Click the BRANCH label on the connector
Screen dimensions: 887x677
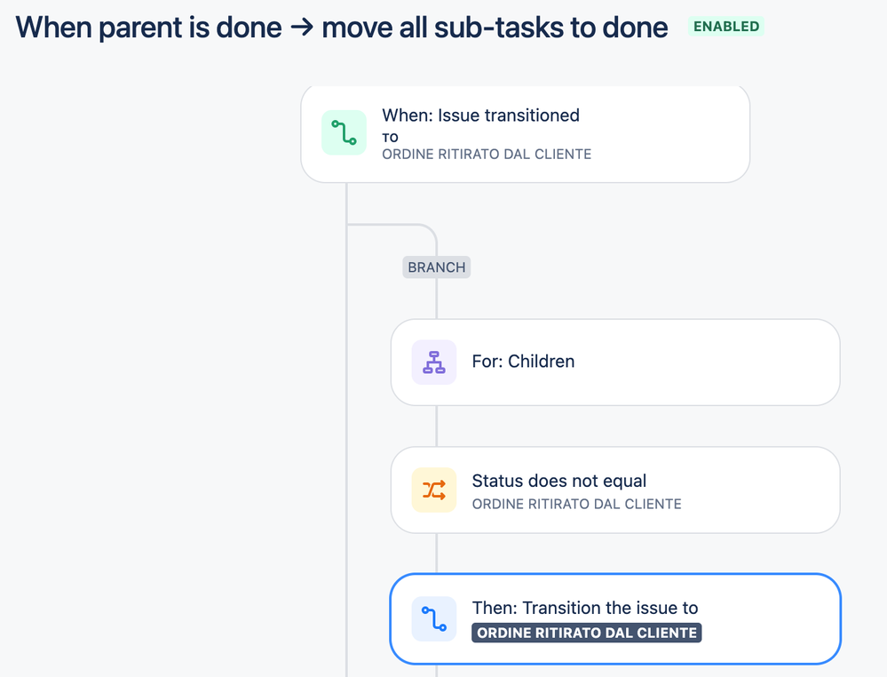(437, 267)
